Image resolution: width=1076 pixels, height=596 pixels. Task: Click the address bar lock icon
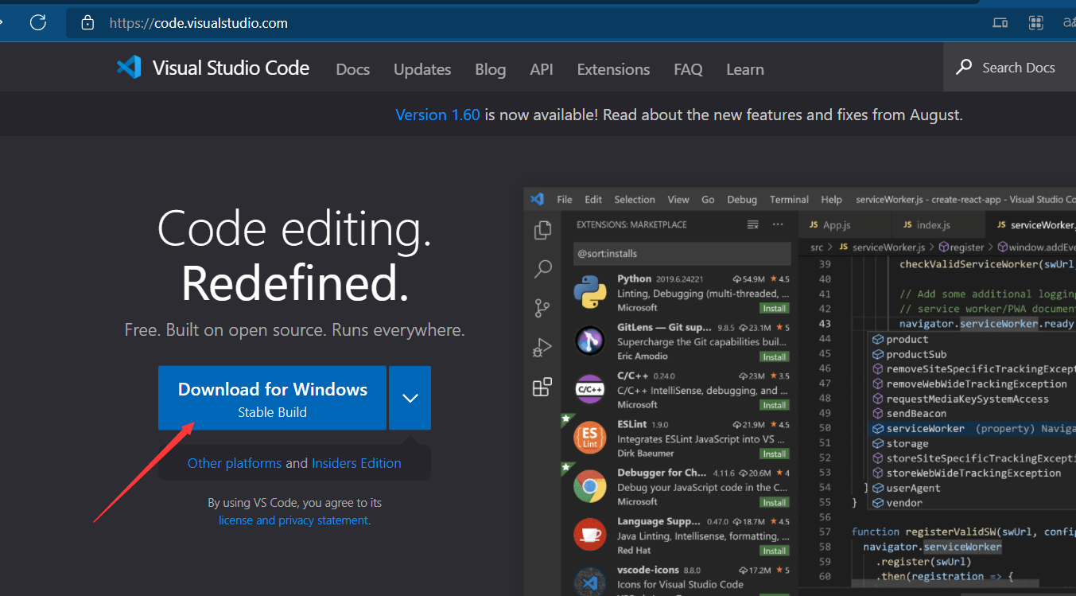pyautogui.click(x=88, y=23)
